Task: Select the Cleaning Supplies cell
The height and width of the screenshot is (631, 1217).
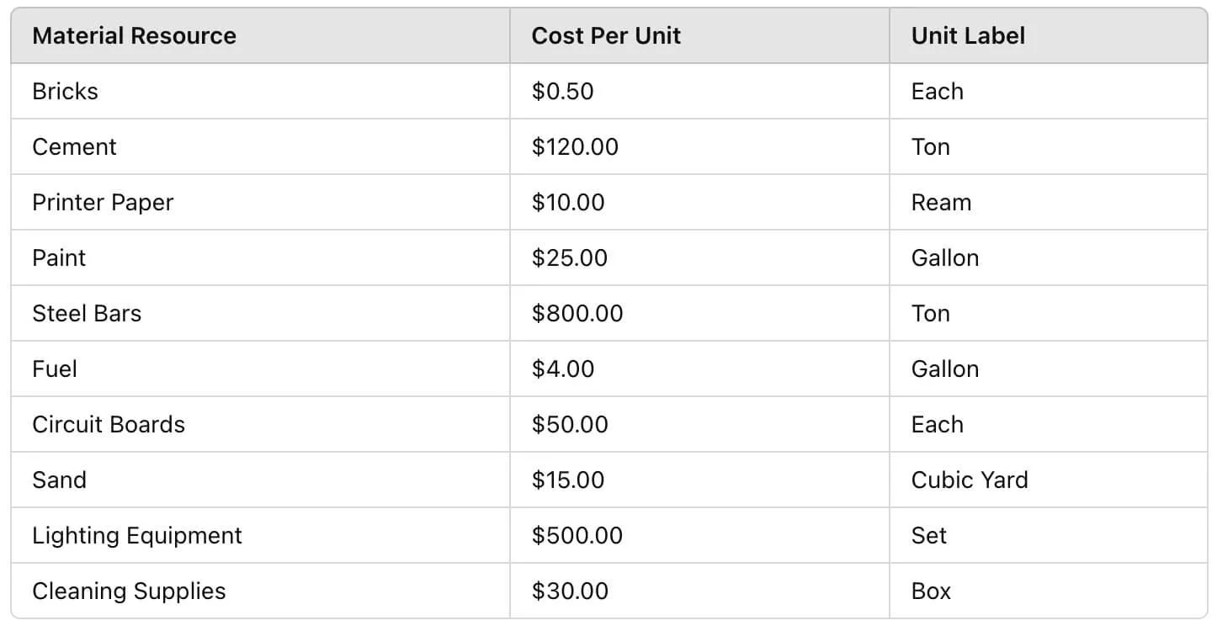Action: [129, 591]
